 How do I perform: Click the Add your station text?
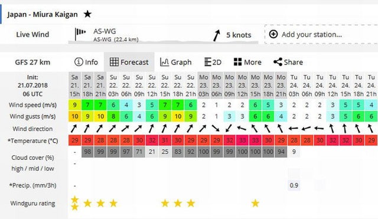312,34
